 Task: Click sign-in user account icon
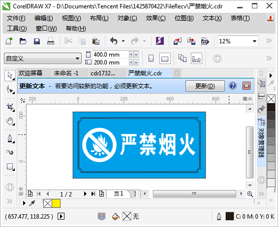[x=271, y=18]
